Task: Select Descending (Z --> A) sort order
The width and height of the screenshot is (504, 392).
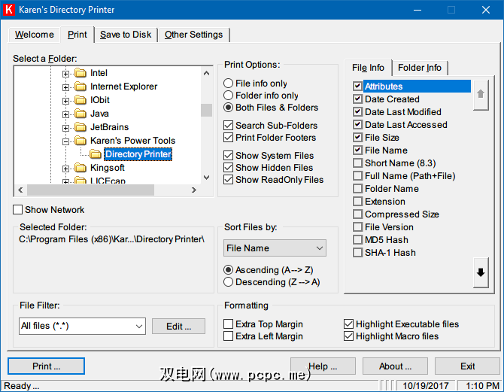Action: 228,282
